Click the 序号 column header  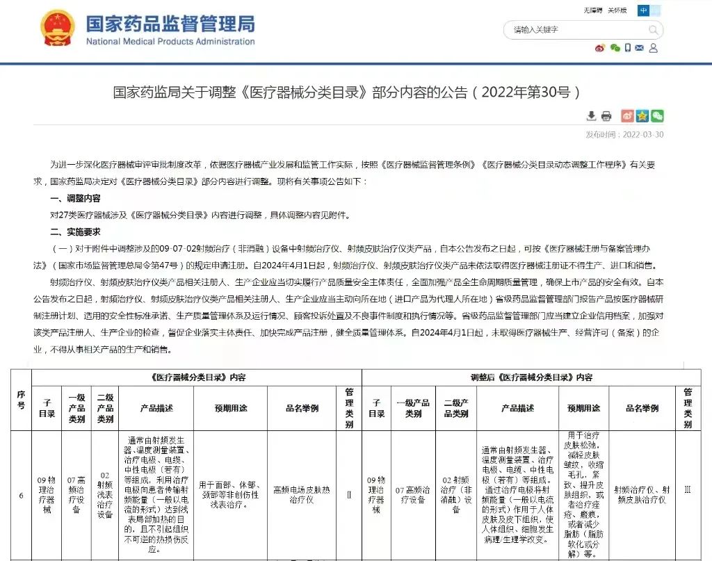[22, 400]
